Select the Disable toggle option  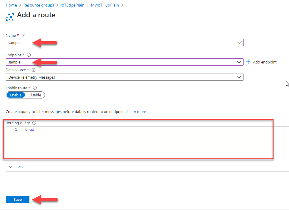tap(35, 95)
